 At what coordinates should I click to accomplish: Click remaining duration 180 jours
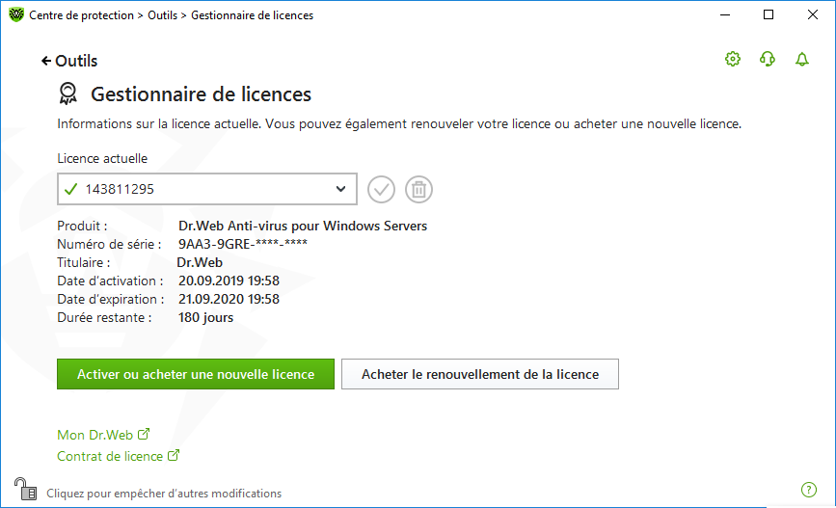(x=205, y=318)
